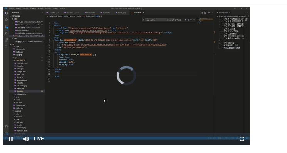Screen dimensions: 287x153
Task: Toggle Match Whole Word in find widget
Action: click(x=170, y=20)
